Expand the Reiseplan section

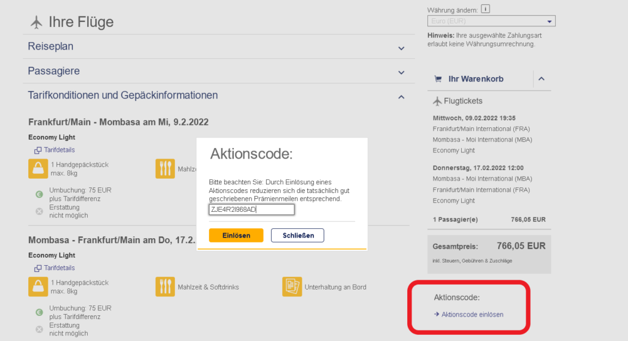pos(401,48)
